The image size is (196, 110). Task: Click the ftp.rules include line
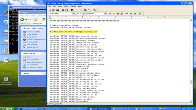pos(69,101)
